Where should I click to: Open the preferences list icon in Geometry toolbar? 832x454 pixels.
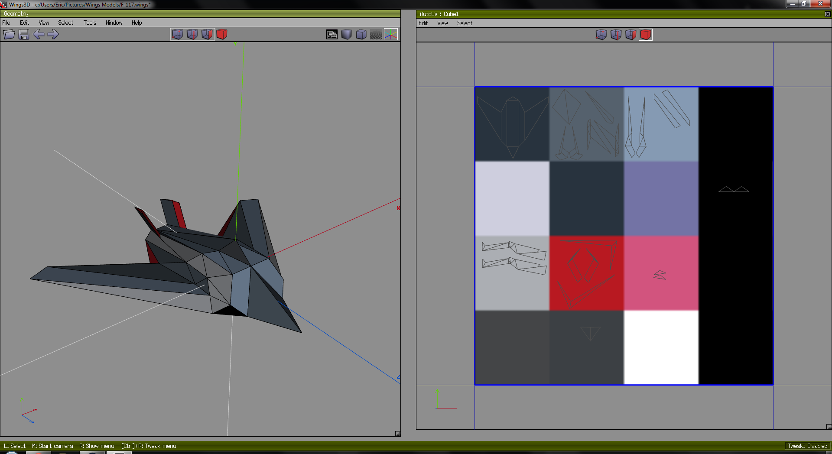pyautogui.click(x=332, y=34)
